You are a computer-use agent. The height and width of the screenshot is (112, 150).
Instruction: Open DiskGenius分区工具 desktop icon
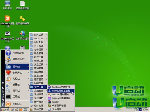(7, 19)
